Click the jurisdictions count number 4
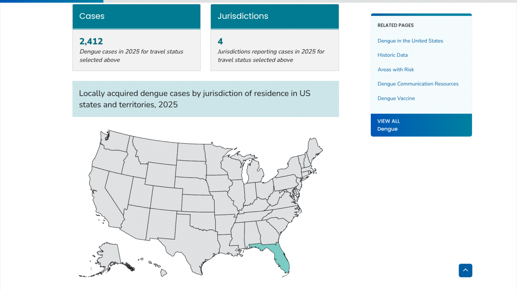Image resolution: width=517 pixels, height=290 pixels. click(220, 41)
